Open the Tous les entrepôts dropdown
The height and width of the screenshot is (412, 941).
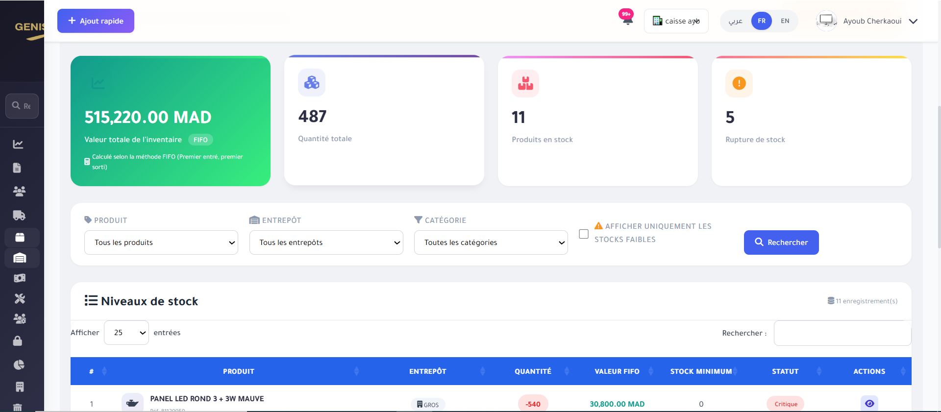(326, 242)
